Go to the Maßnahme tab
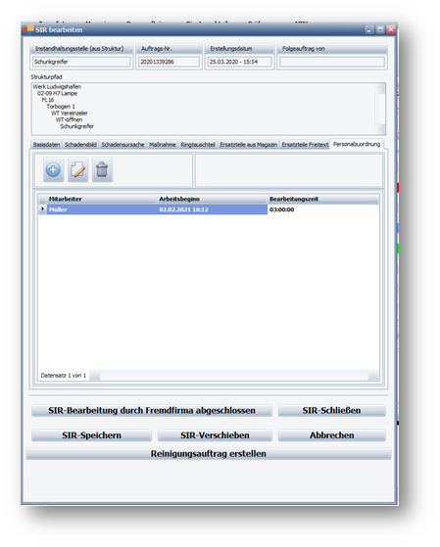 pos(162,145)
